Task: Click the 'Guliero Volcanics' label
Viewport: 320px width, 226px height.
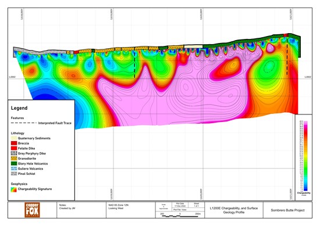Action: 30,168
